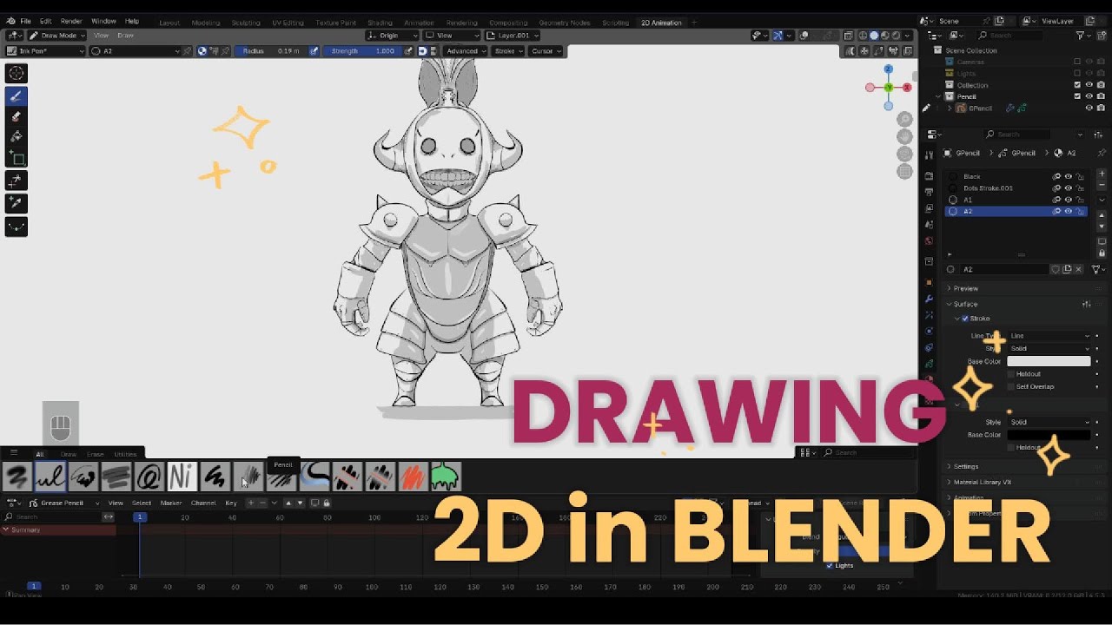Screen dimensions: 1112x625
Task: Choose the 'Ni' marker brush thumbnail
Action: 182,476
